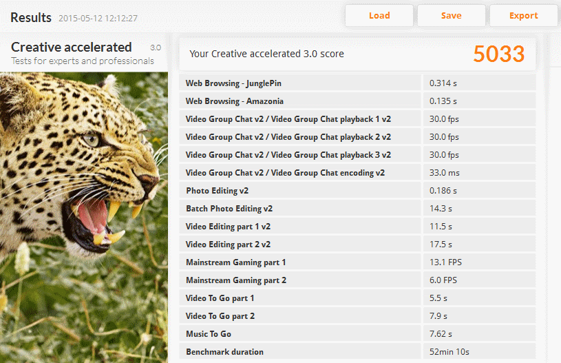Select Video Group Chat playback 3 v2 row
561x363 pixels.
(357, 155)
